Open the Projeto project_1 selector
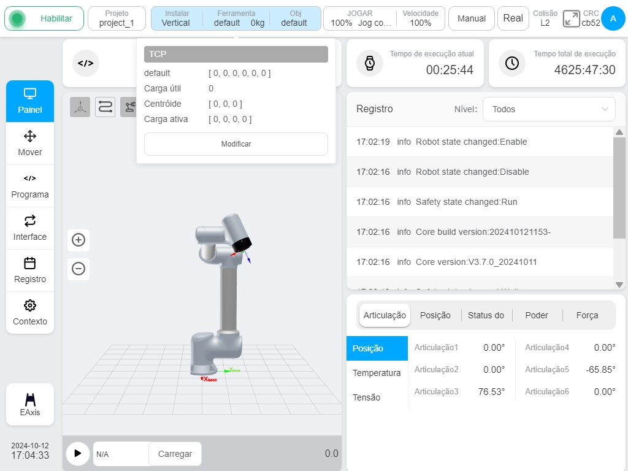Image resolution: width=628 pixels, height=471 pixels. pyautogui.click(x=117, y=18)
